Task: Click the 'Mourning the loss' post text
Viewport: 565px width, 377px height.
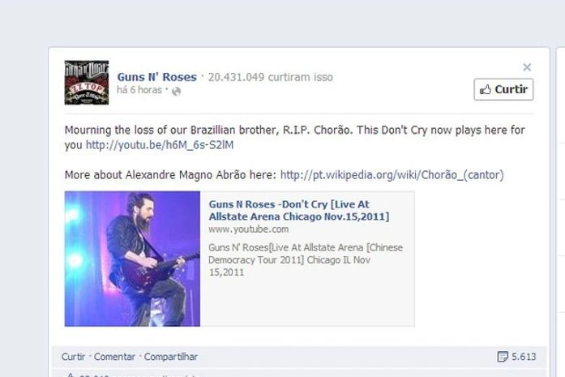Action: coord(294,137)
